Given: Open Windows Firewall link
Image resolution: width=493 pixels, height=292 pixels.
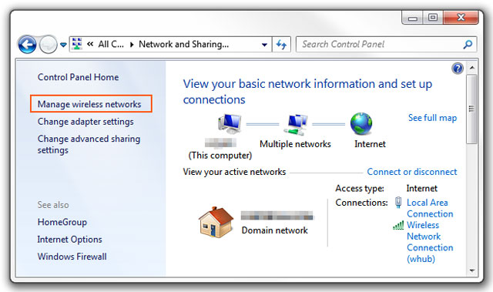Looking at the screenshot, I should 72,257.
